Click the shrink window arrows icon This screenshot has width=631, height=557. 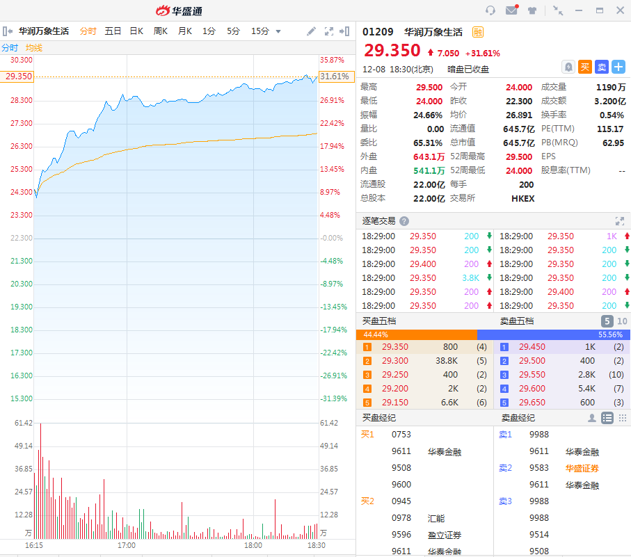558,10
